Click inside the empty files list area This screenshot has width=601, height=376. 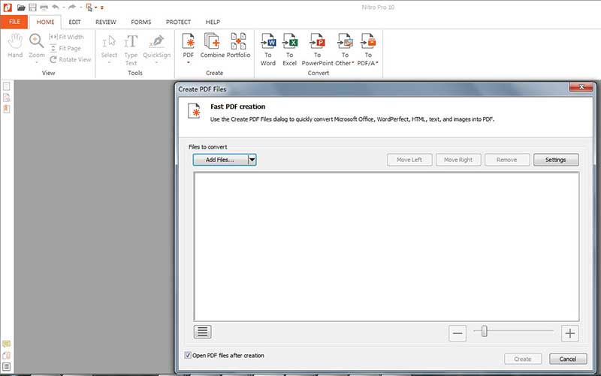click(386, 247)
